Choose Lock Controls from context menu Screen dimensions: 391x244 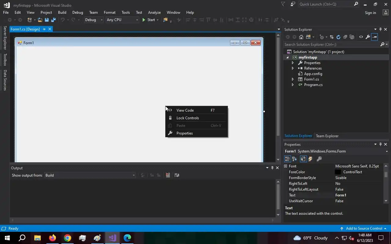click(x=197, y=118)
